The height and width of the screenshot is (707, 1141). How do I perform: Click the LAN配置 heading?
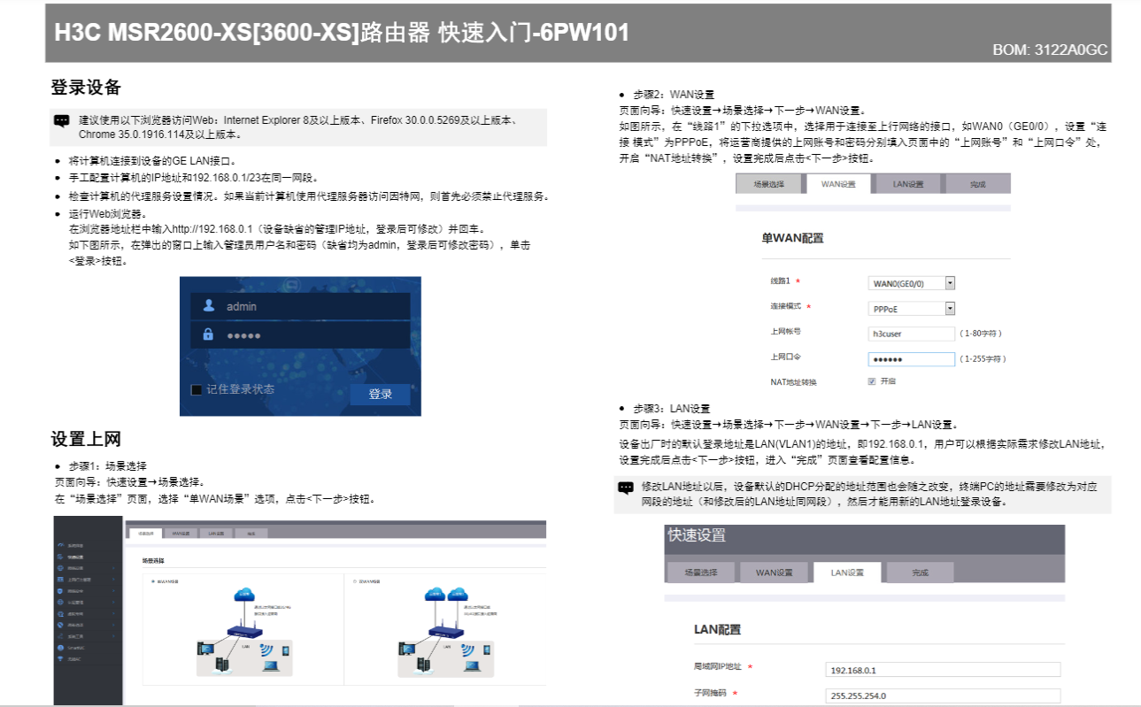pyautogui.click(x=717, y=629)
